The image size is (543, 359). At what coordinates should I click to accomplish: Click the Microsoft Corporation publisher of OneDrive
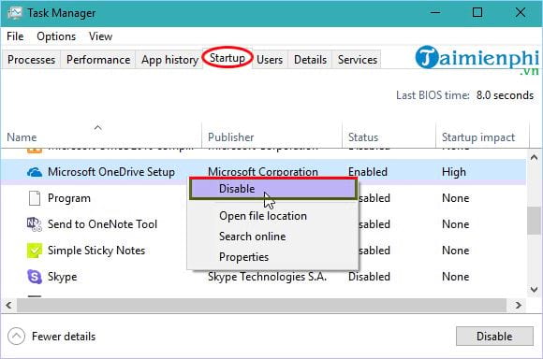tap(263, 171)
